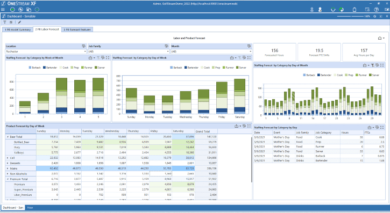Image resolution: width=390 pixels, height=213 pixels.
Task: Open export menu on Week of Month chart
Action: [x=92, y=57]
